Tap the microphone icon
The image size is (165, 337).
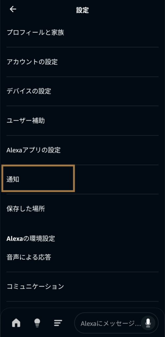pyautogui.click(x=148, y=323)
